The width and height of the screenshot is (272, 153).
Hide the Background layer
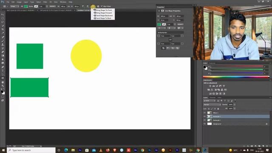point(204,124)
